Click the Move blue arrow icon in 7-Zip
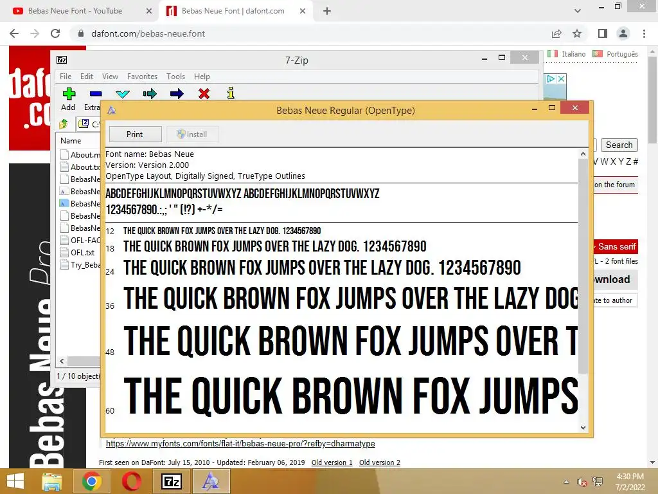The image size is (658, 494). (177, 93)
